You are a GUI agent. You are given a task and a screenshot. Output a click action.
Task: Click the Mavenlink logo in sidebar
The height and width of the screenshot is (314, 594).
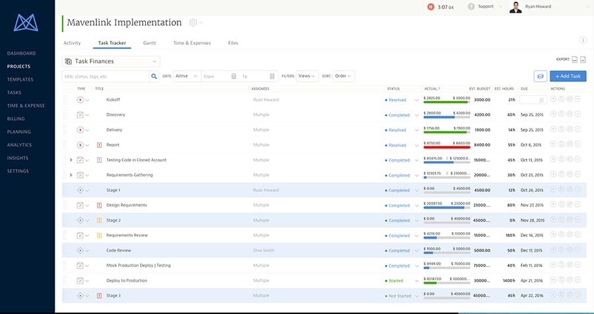point(27,23)
